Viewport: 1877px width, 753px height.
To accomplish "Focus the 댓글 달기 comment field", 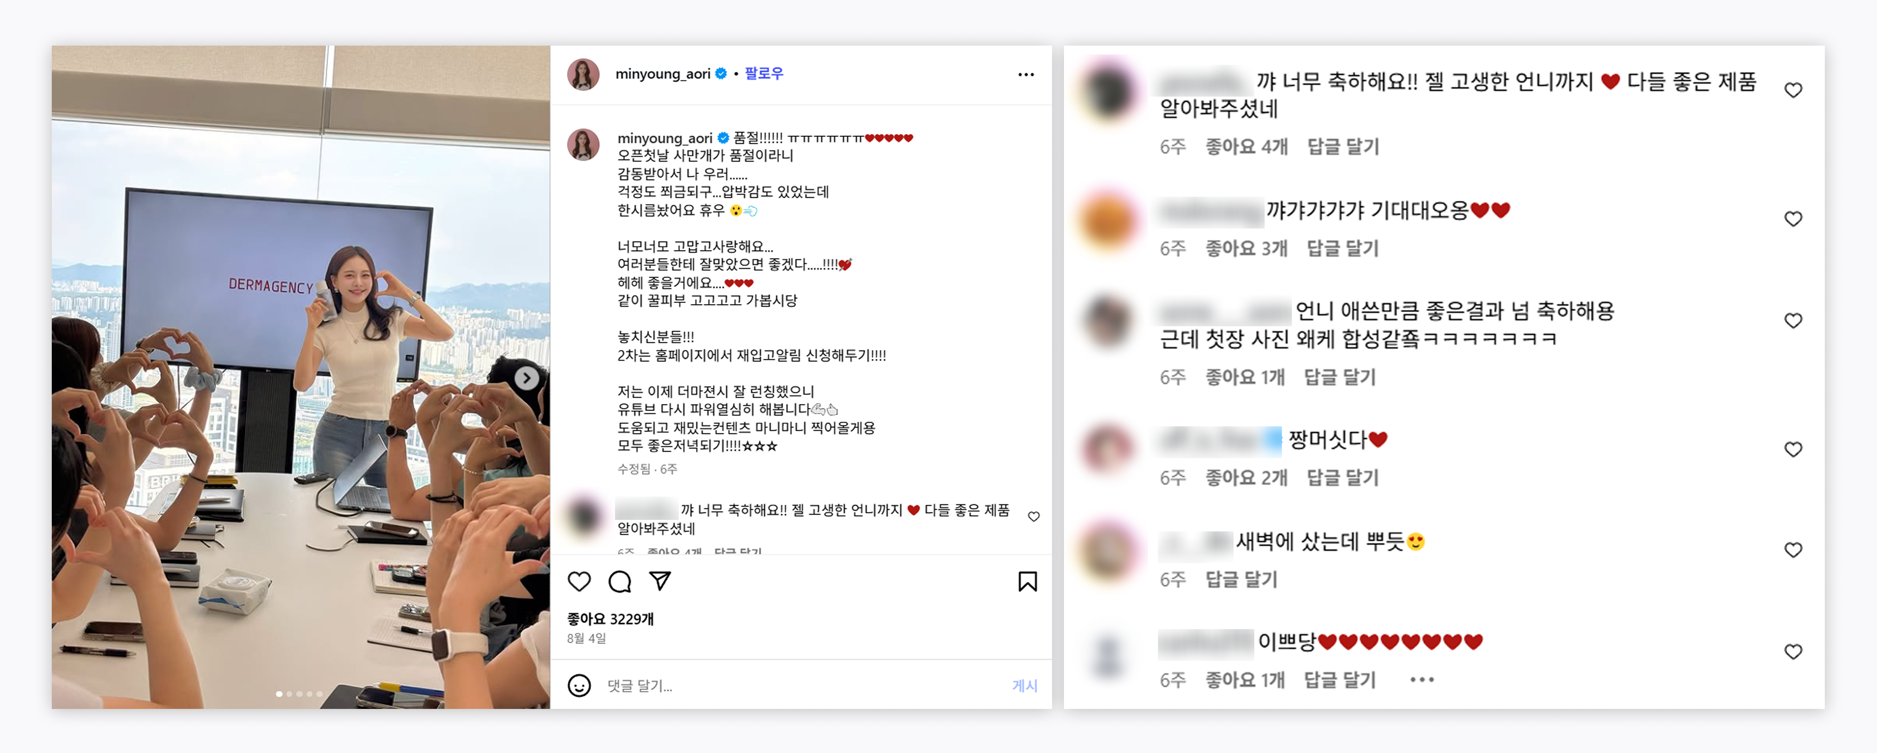I will click(x=802, y=685).
